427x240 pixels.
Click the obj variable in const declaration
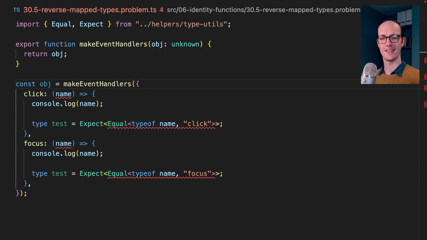[x=45, y=84]
